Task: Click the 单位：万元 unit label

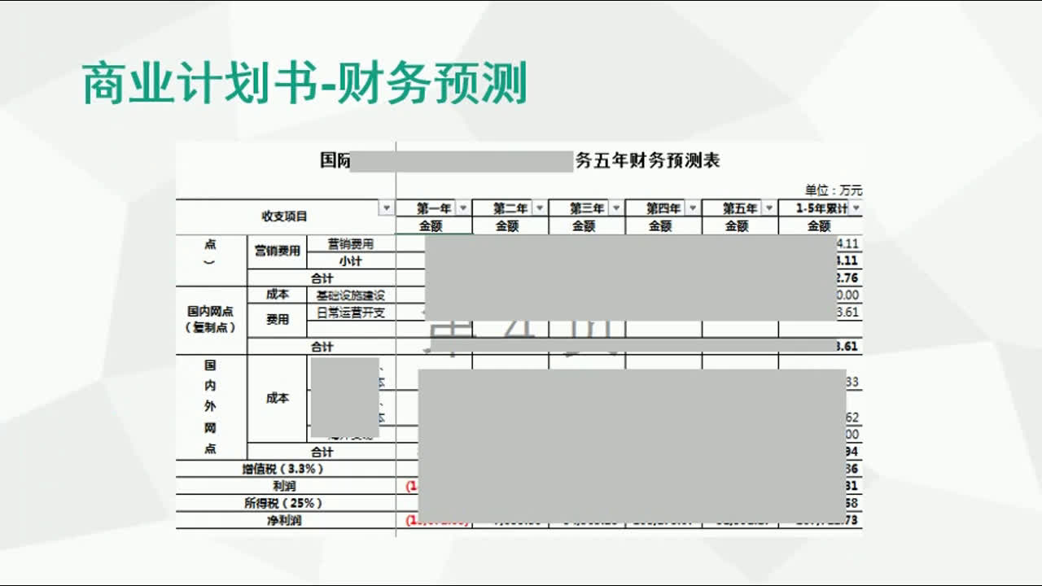Action: [834, 190]
